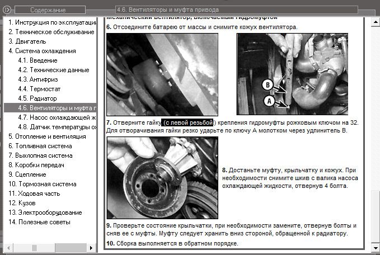
Task: Click the photo with A and B labels
Action: (x=292, y=74)
